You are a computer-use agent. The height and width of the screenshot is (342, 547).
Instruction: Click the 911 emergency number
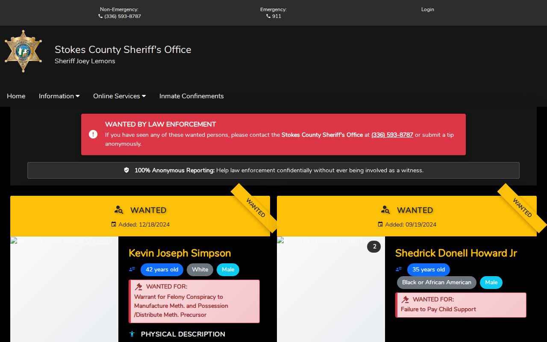276,16
